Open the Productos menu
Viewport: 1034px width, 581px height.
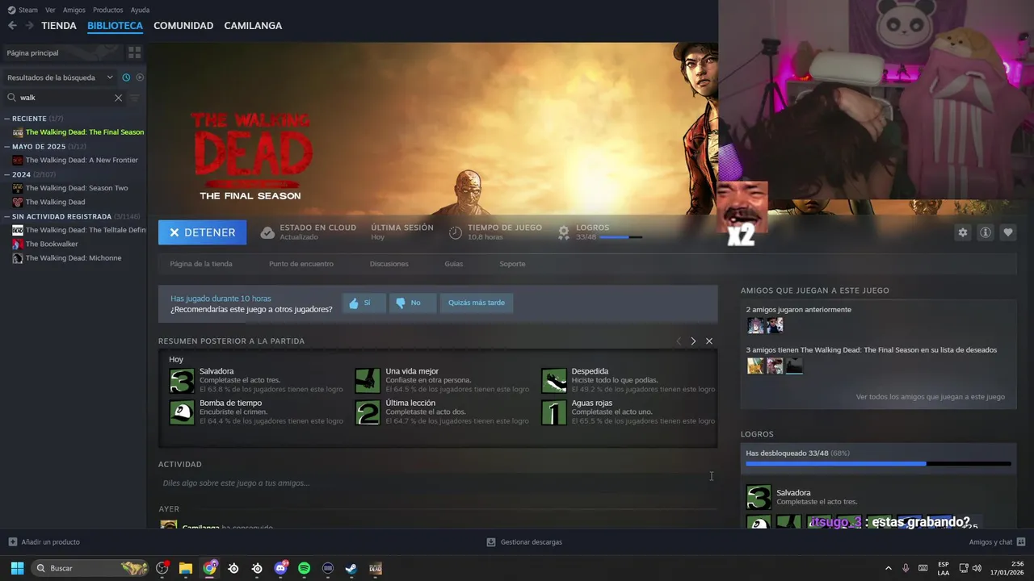click(108, 10)
